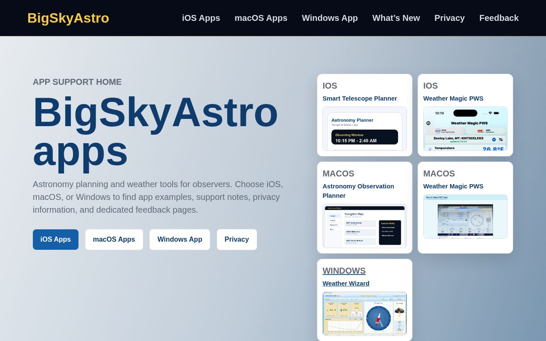
Task: Click the underlined WINDOWS card heading
Action: click(344, 271)
